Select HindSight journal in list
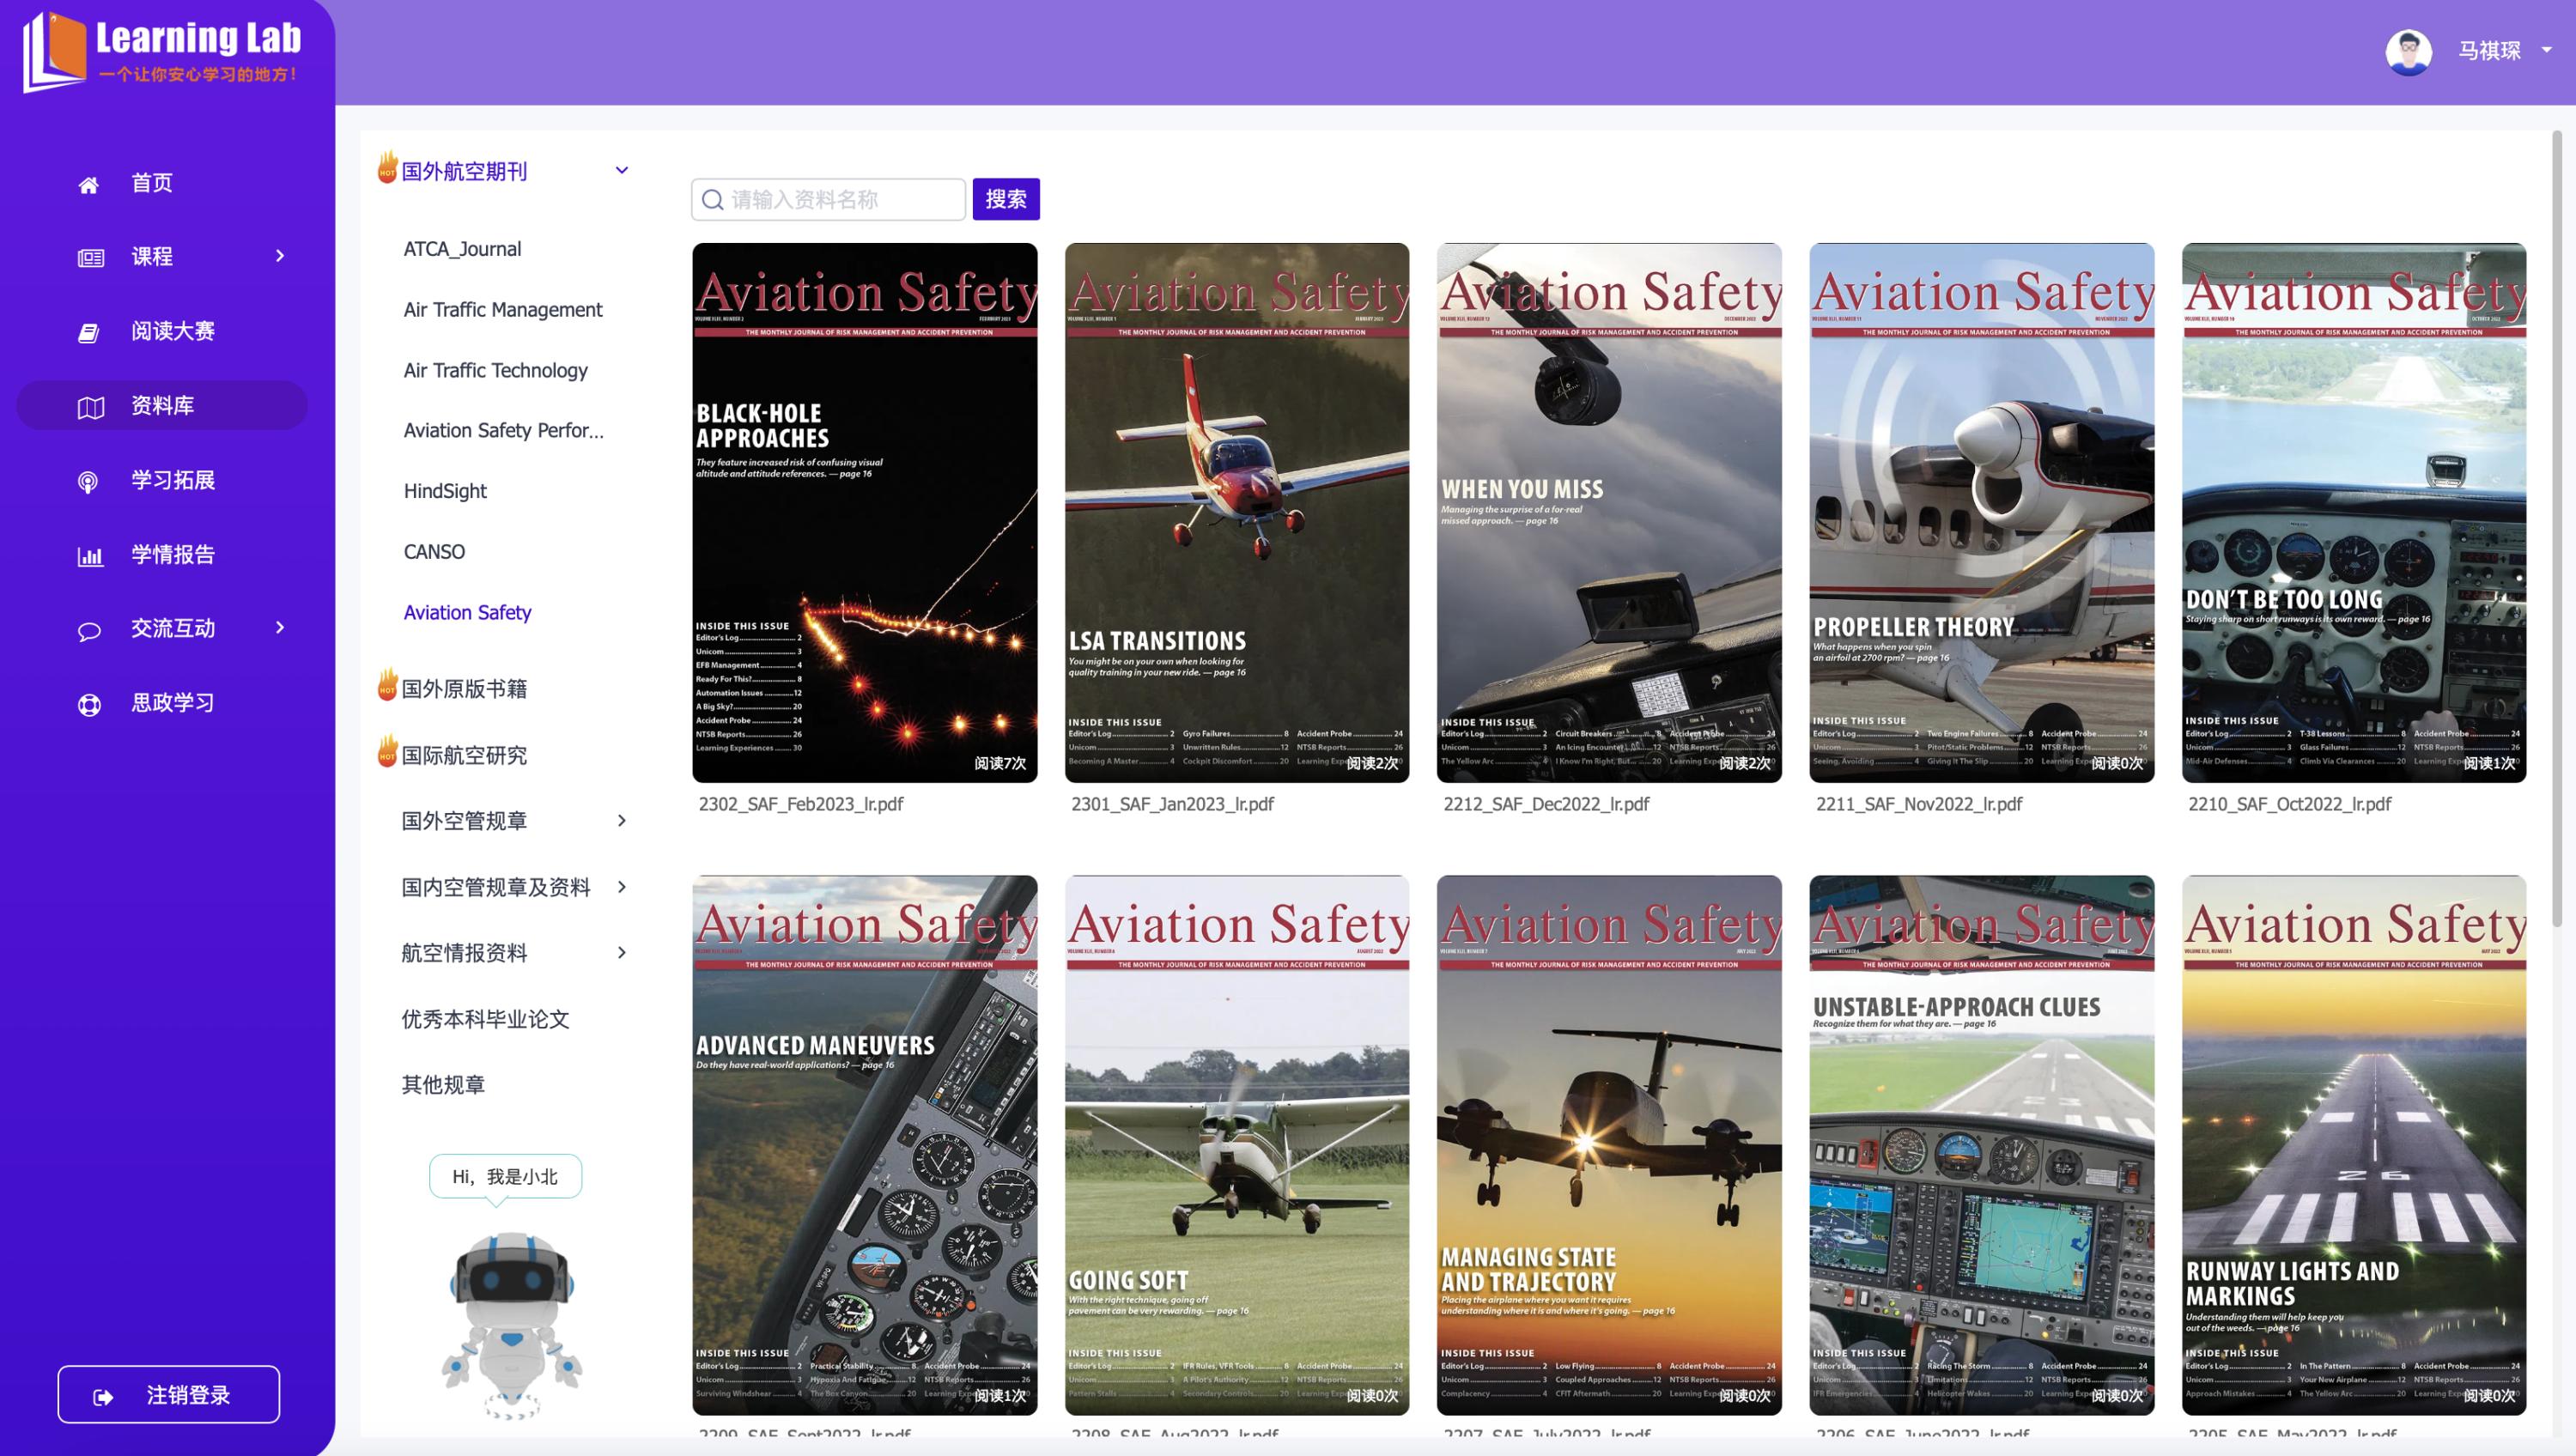 pyautogui.click(x=445, y=491)
